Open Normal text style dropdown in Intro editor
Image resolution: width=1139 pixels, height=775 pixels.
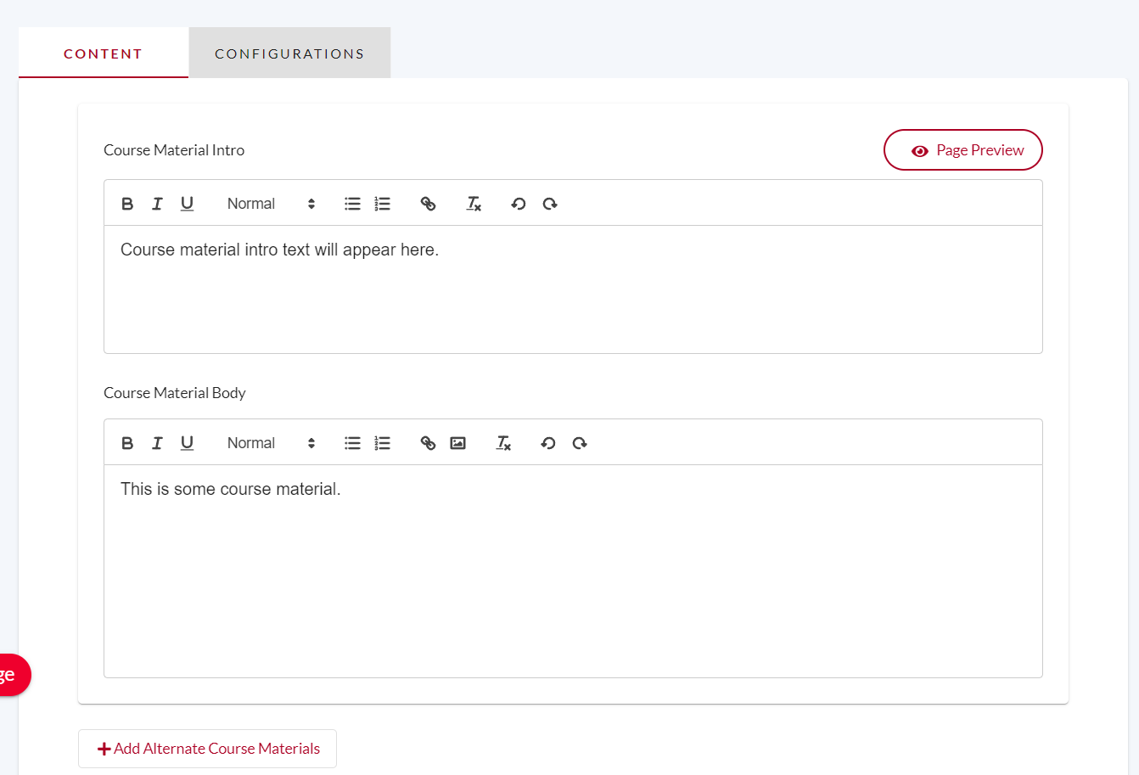tap(270, 204)
